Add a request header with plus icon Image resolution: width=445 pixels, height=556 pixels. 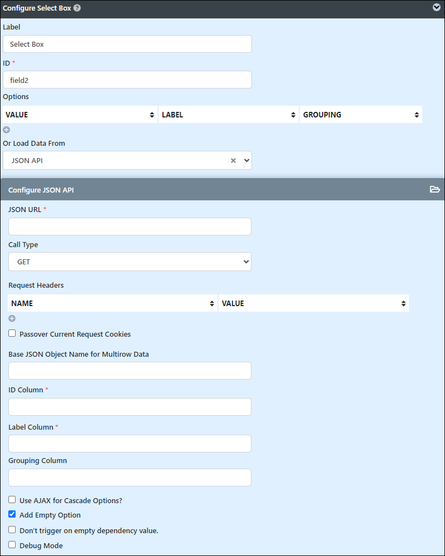tap(12, 318)
